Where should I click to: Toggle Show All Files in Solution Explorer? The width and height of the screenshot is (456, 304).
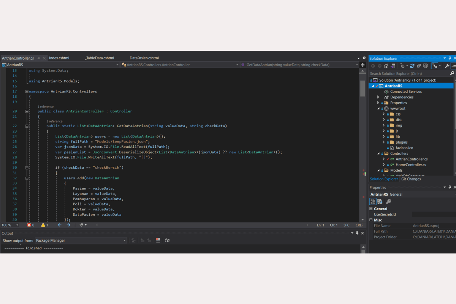click(x=426, y=66)
